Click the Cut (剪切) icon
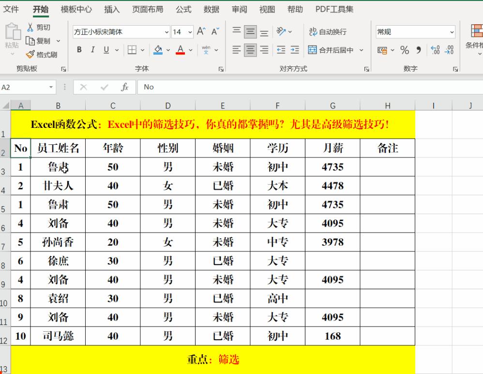The width and height of the screenshot is (483, 374). (30, 28)
